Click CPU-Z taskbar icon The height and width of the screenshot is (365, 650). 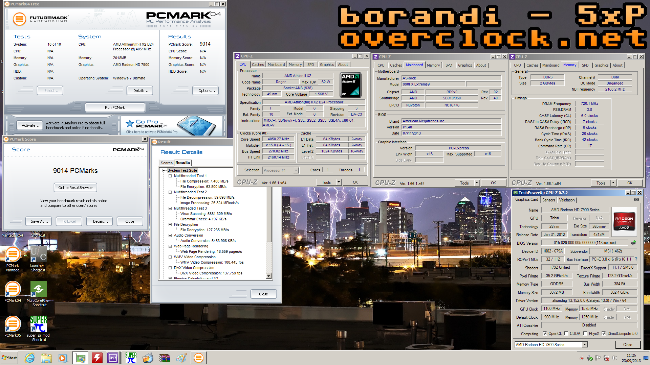(x=113, y=358)
